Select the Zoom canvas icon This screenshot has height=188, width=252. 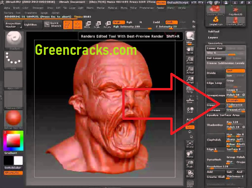pyautogui.click(x=190, y=60)
